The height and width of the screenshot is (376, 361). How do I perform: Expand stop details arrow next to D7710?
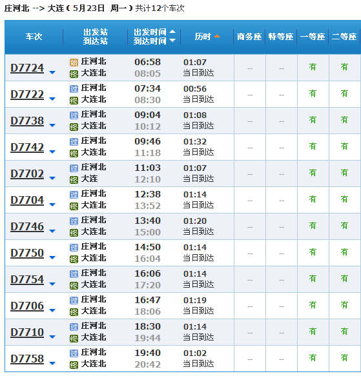[52, 337]
